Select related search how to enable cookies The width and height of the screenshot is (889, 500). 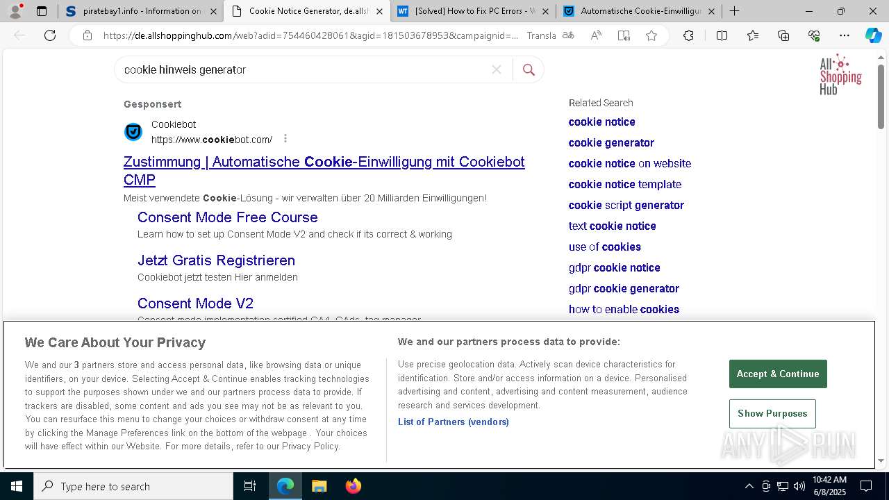coord(624,309)
